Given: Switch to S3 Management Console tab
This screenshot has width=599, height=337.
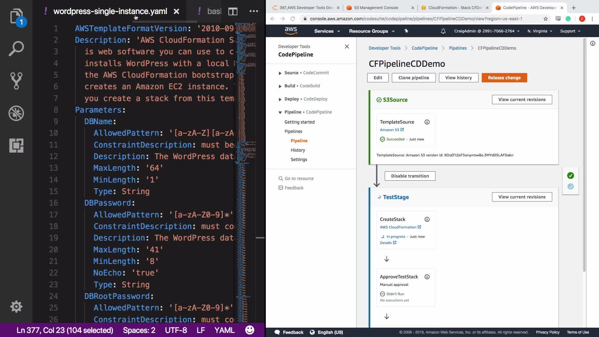Looking at the screenshot, I should (x=376, y=8).
